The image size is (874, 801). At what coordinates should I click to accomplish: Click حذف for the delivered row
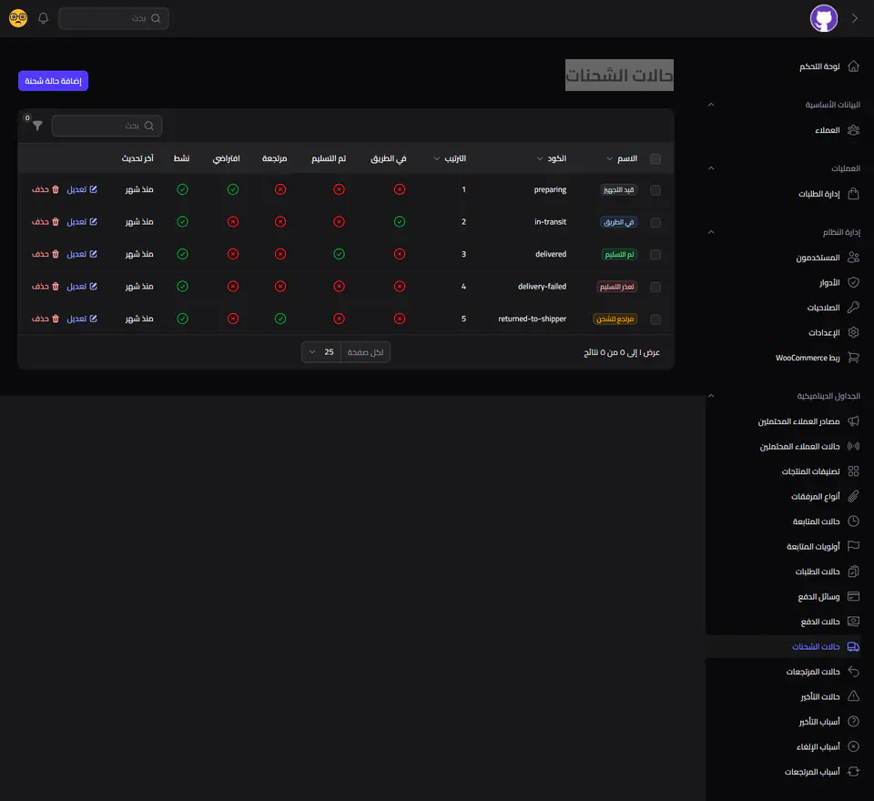pos(46,254)
